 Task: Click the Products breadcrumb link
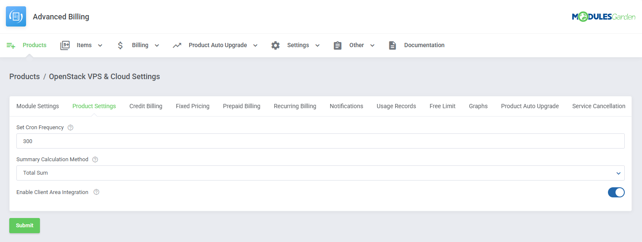[24, 77]
